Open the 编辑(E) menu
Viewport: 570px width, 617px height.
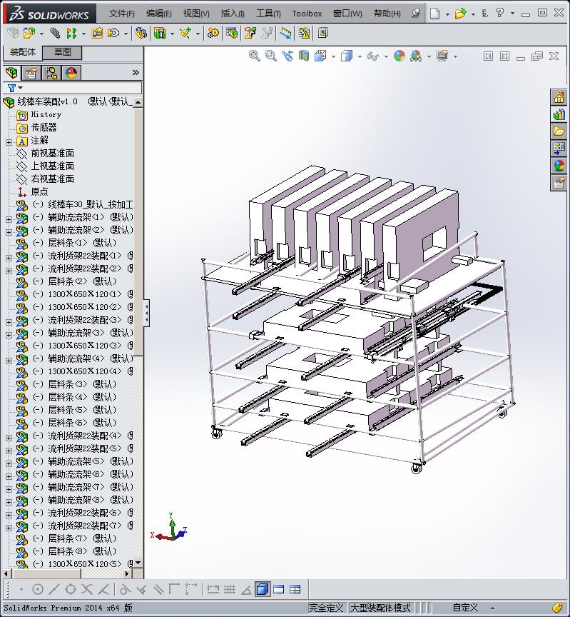[x=158, y=14]
